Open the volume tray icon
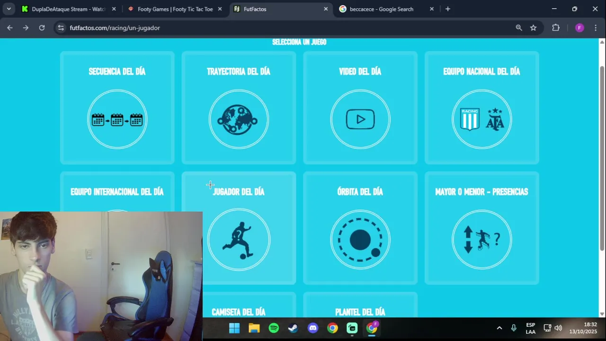Viewport: 606px width, 341px height. tap(558, 328)
